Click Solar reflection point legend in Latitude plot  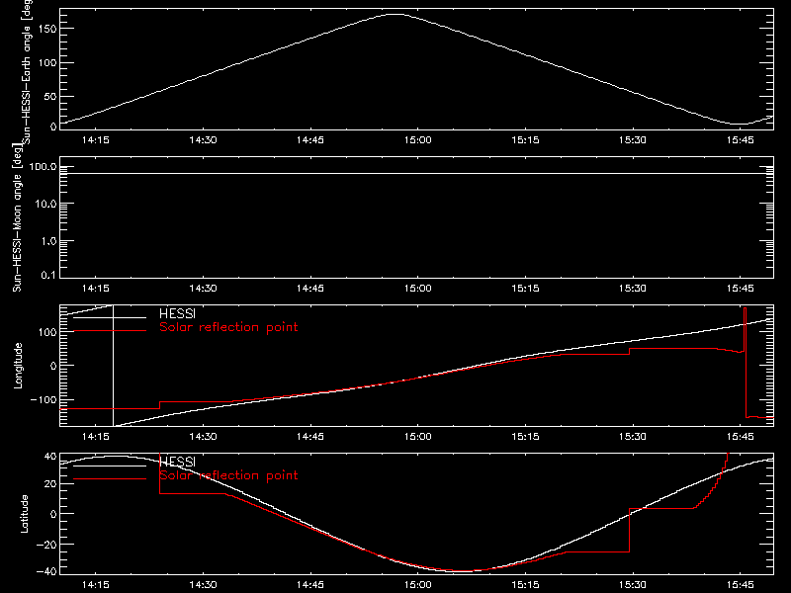coord(228,475)
